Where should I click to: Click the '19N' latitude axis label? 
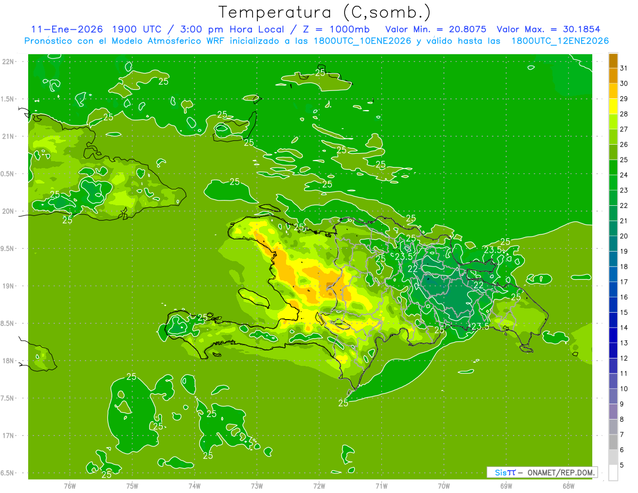tap(9, 286)
